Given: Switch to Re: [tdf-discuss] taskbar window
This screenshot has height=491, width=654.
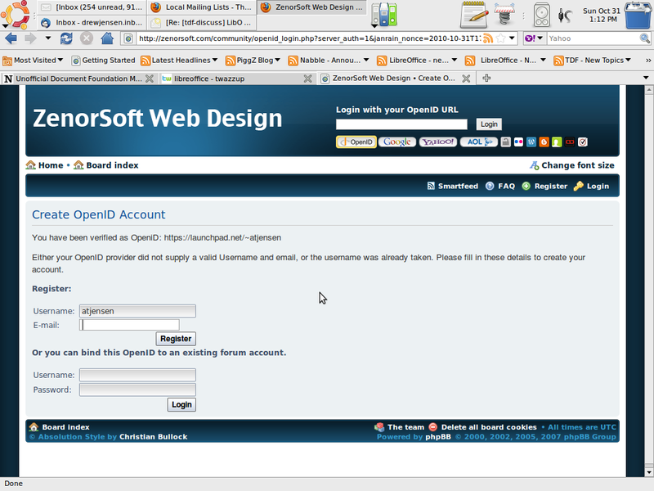Looking at the screenshot, I should pos(202,23).
